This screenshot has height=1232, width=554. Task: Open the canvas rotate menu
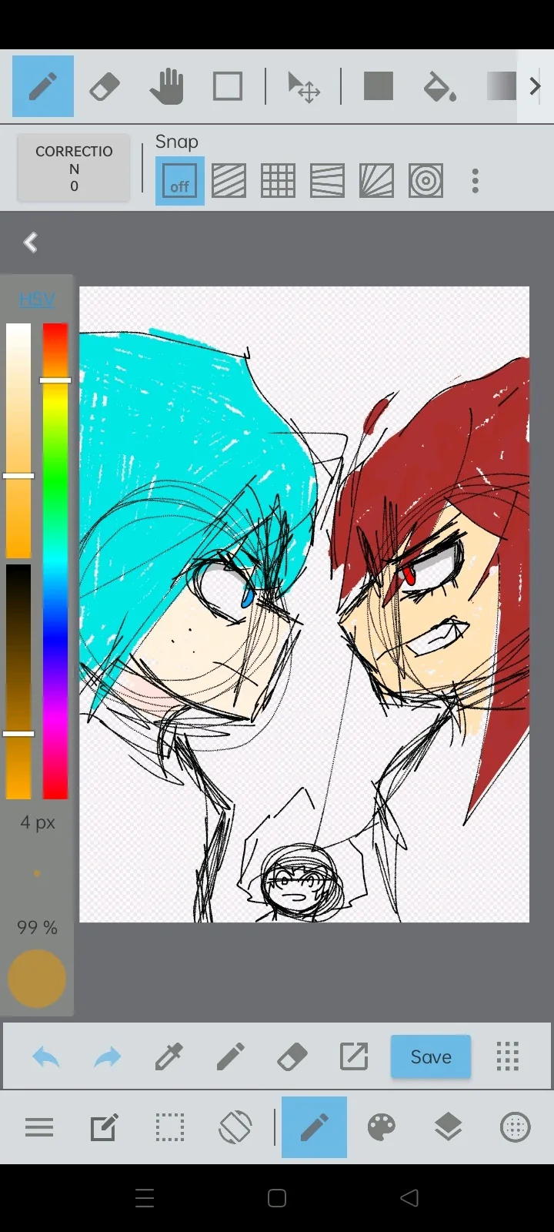click(x=235, y=1128)
